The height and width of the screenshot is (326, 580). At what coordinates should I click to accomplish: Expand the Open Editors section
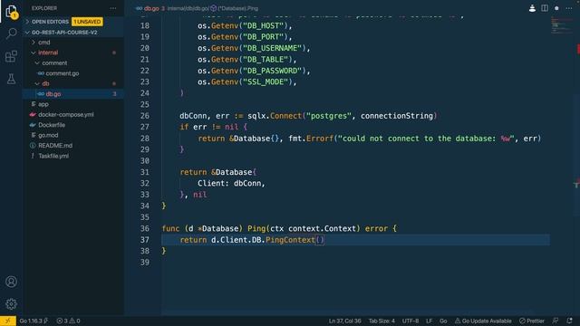pos(50,22)
